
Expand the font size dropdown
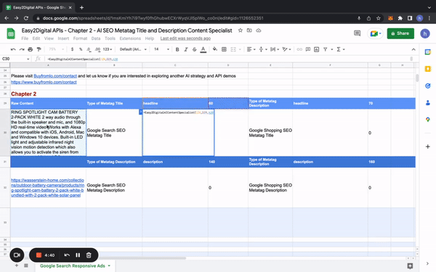[161, 49]
